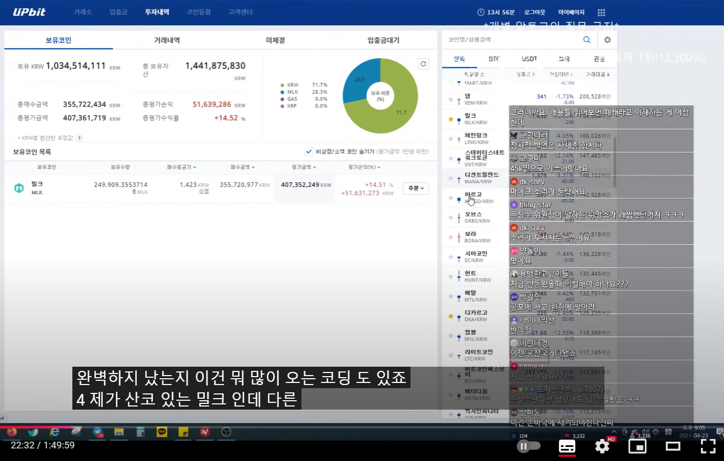This screenshot has height=461, width=724.
Task: Open 거래소 in top navigation
Action: (x=83, y=12)
